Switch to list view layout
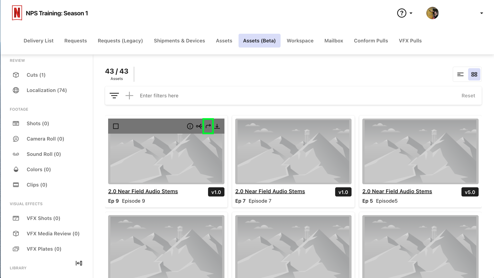 [x=460, y=74]
